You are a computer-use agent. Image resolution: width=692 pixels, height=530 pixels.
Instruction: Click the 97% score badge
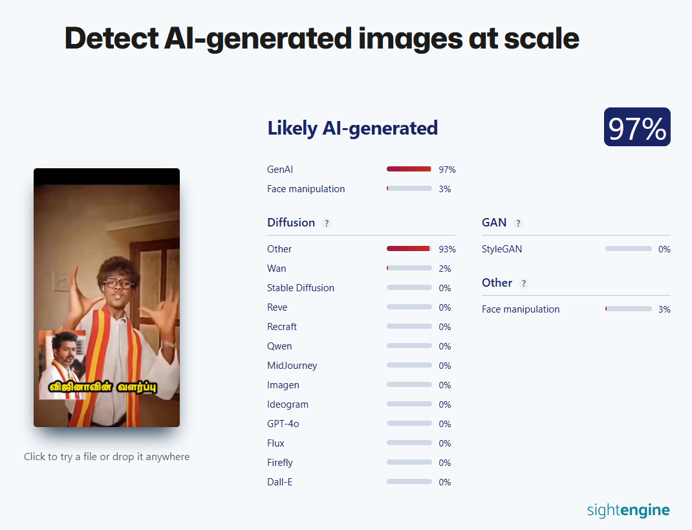[x=637, y=127]
